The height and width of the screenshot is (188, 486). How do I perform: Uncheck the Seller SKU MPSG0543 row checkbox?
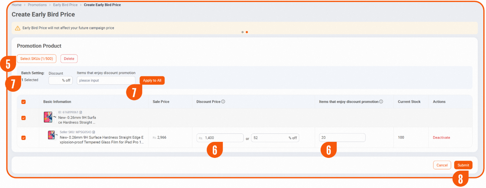[23, 137]
